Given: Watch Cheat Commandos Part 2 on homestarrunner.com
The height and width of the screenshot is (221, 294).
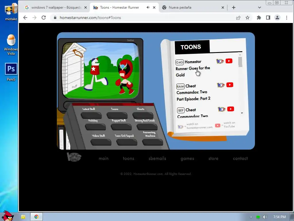Looking at the screenshot, I should coord(221,85).
